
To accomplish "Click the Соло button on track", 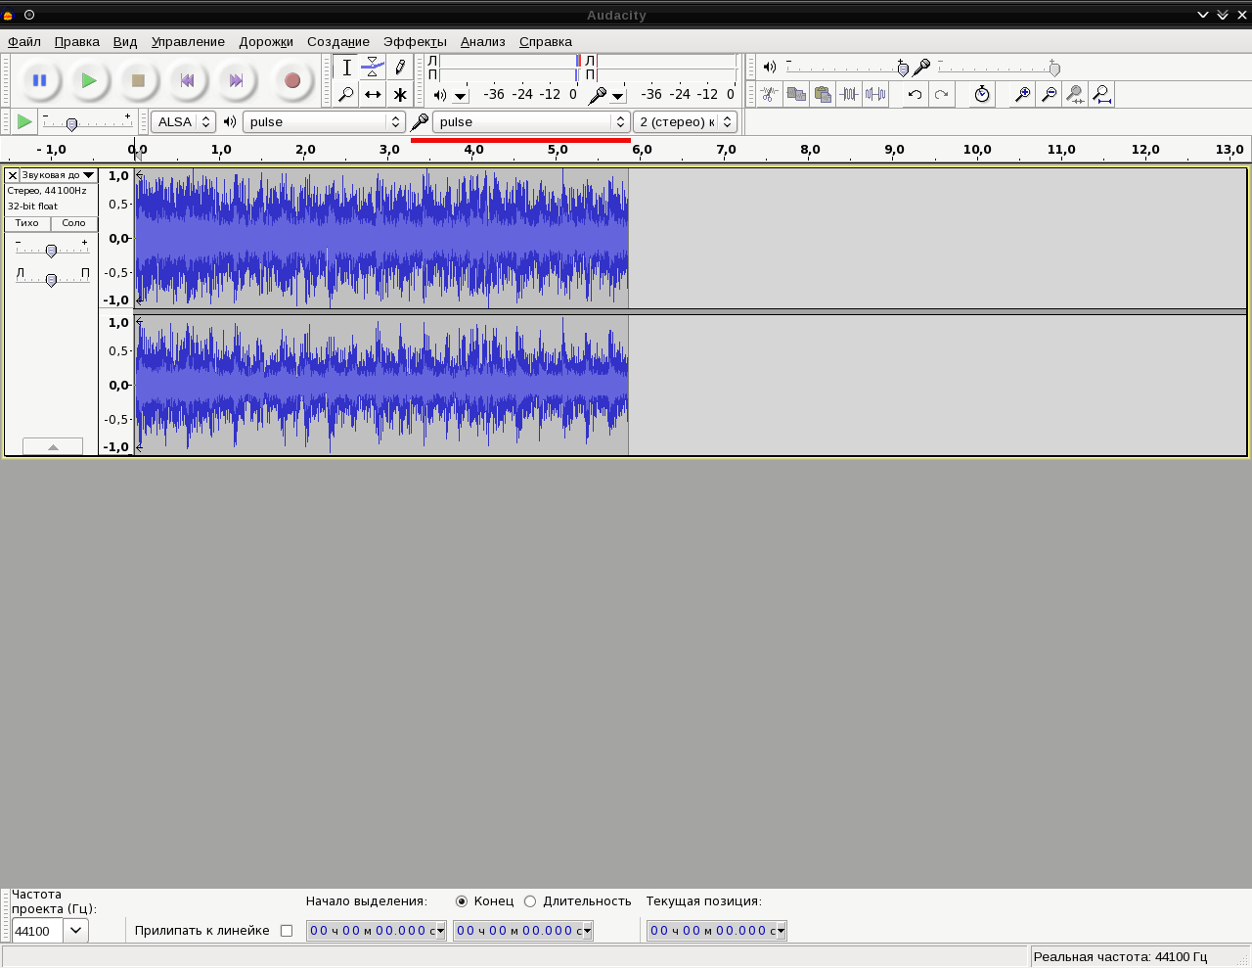I will point(74,223).
